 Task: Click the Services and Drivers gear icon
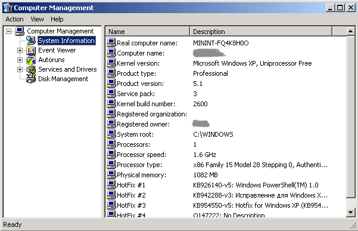click(31, 69)
